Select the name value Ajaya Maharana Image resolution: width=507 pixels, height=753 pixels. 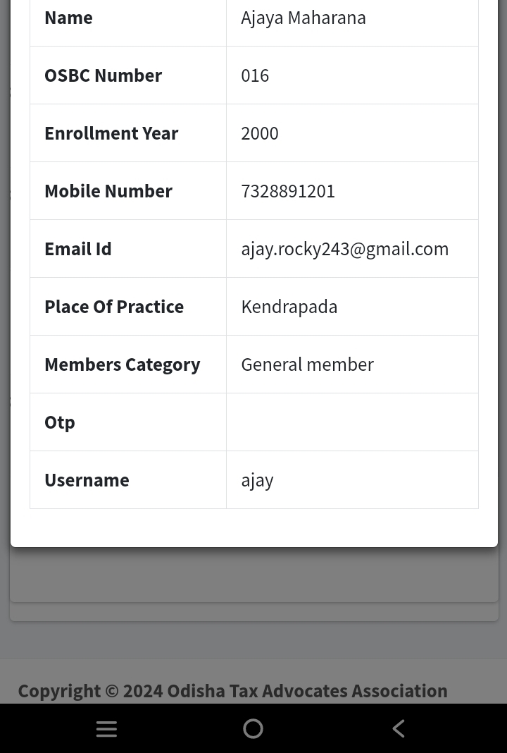click(x=303, y=18)
